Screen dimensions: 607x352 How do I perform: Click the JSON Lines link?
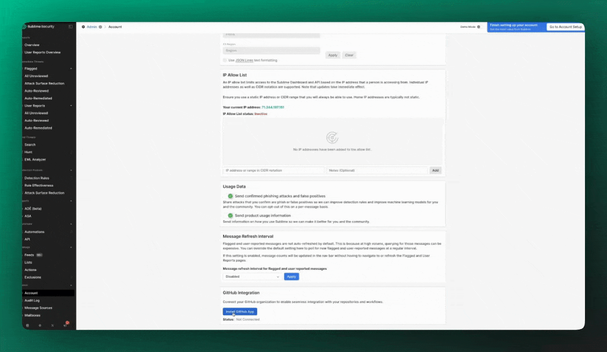(244, 60)
